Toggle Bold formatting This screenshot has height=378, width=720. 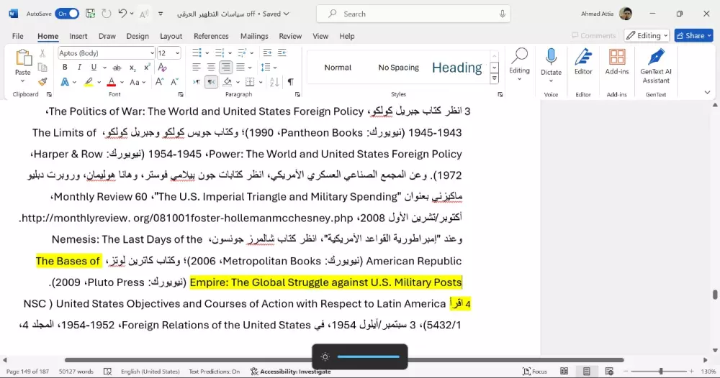click(65, 68)
